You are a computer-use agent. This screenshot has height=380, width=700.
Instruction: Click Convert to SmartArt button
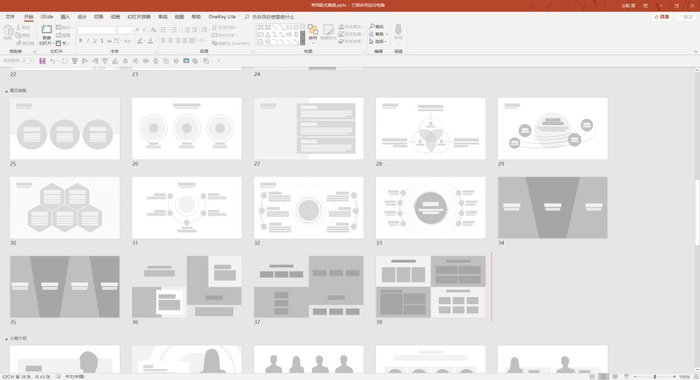(x=231, y=43)
